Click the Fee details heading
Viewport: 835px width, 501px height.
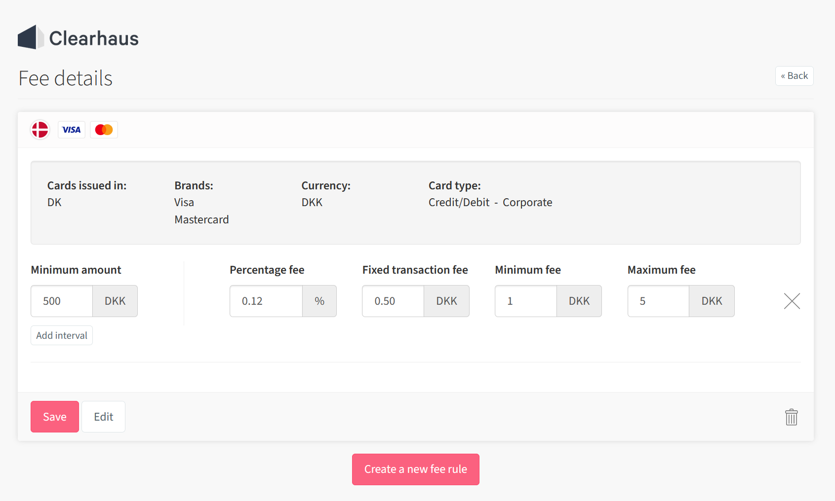66,78
